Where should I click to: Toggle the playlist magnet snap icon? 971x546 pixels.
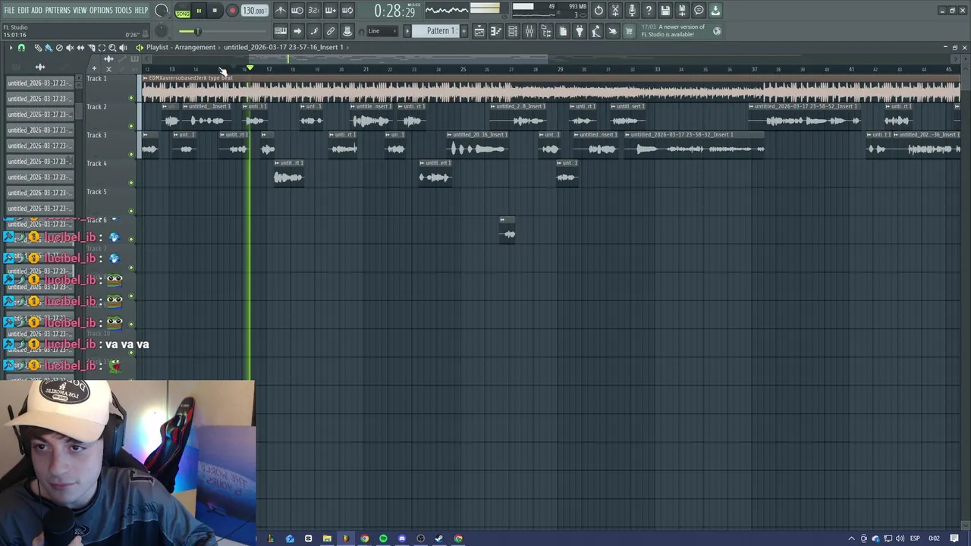point(21,47)
